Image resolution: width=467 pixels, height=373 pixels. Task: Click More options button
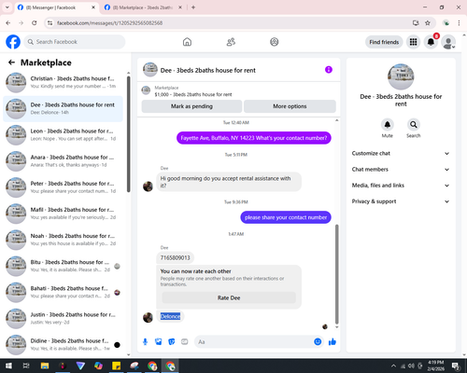(x=290, y=106)
